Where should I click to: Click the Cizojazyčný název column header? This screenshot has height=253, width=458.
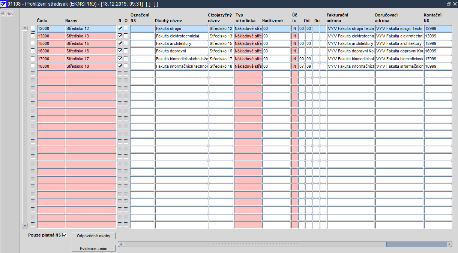[219, 18]
